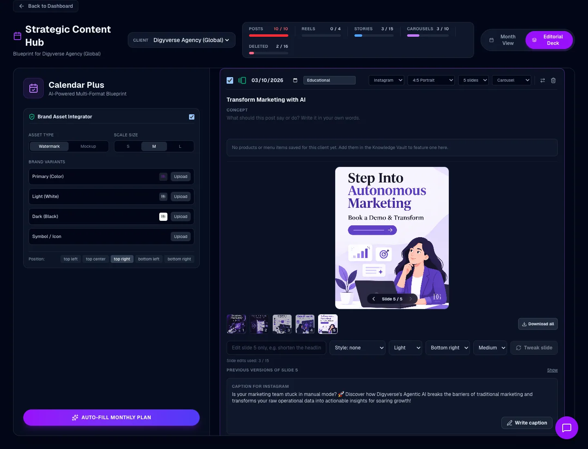The height and width of the screenshot is (449, 588).
Task: Select Mockup asset type
Action: (88, 147)
